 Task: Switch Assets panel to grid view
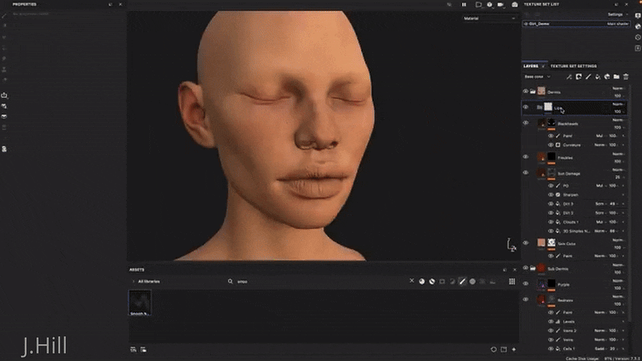(x=512, y=282)
